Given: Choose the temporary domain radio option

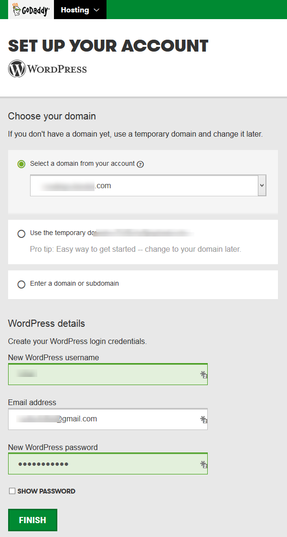Looking at the screenshot, I should pyautogui.click(x=21, y=234).
